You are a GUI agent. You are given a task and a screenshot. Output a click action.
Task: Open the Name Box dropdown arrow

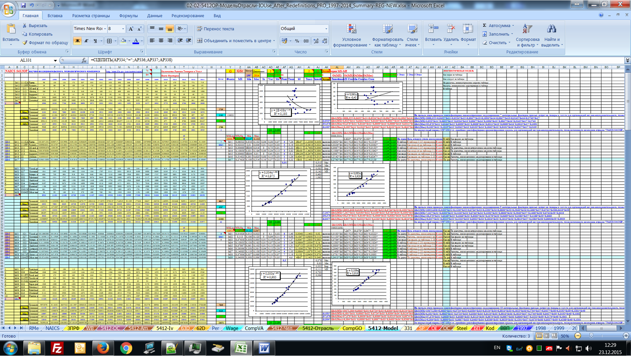(55, 60)
